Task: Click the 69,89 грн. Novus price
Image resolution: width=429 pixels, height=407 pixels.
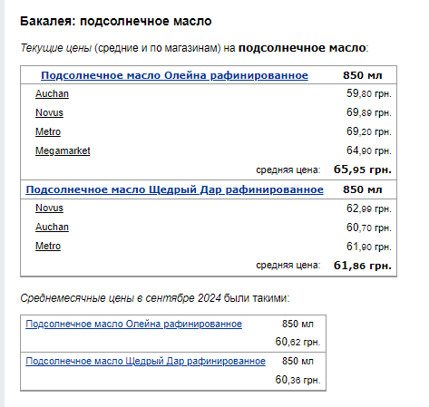Action: 369,112
